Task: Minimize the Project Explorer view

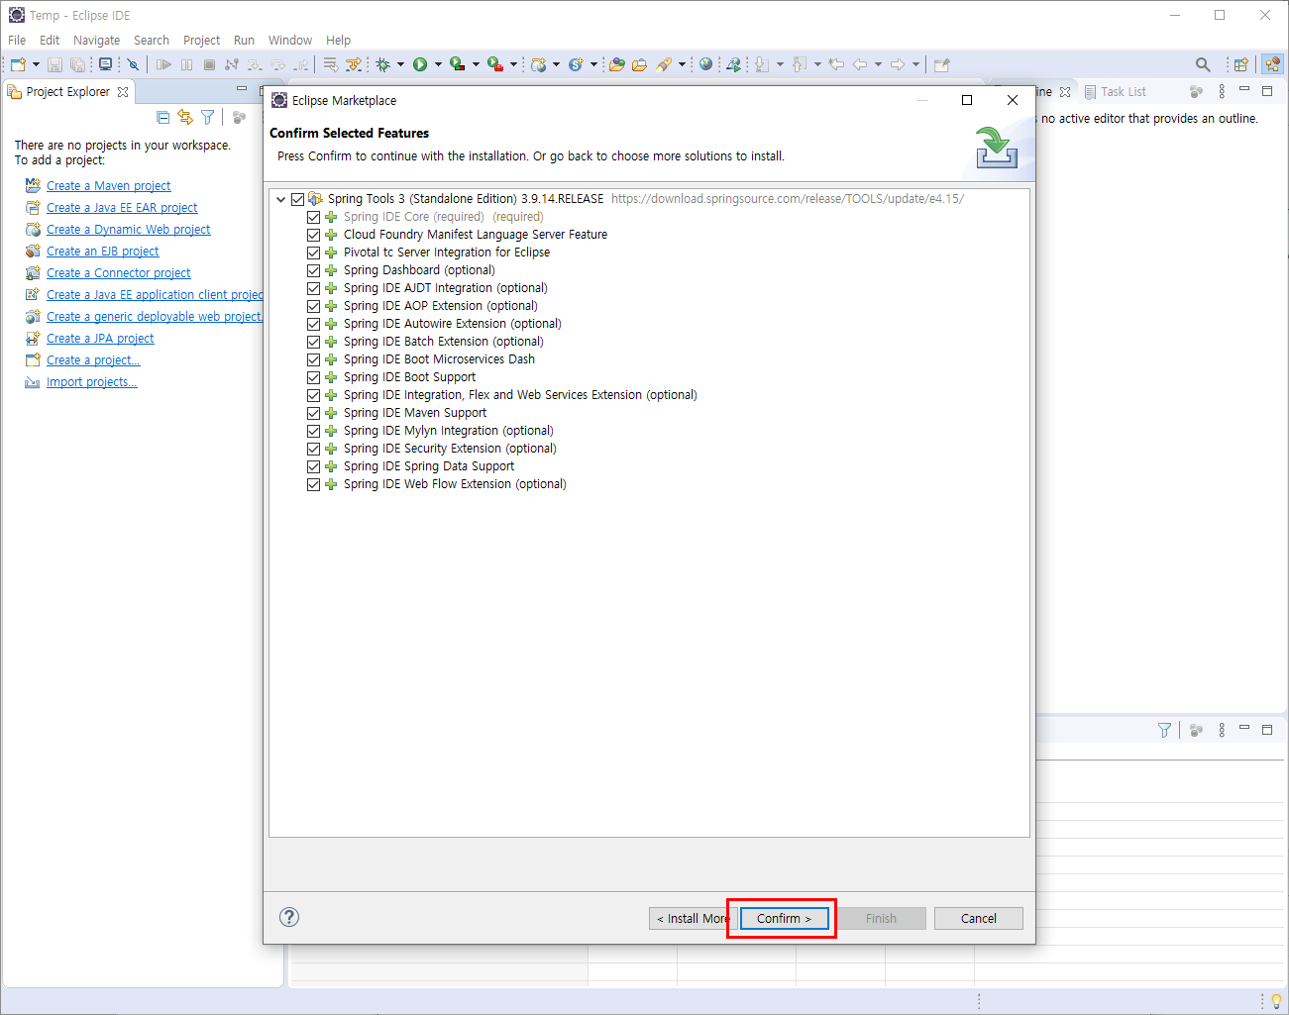Action: (x=241, y=89)
